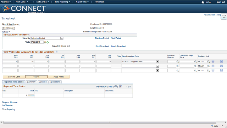This screenshot has width=227, height=128.
Task: Click the green refresh icon beside Date
Action: click(48, 42)
